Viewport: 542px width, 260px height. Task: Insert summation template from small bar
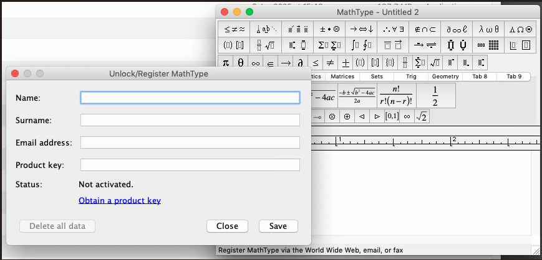(x=420, y=63)
